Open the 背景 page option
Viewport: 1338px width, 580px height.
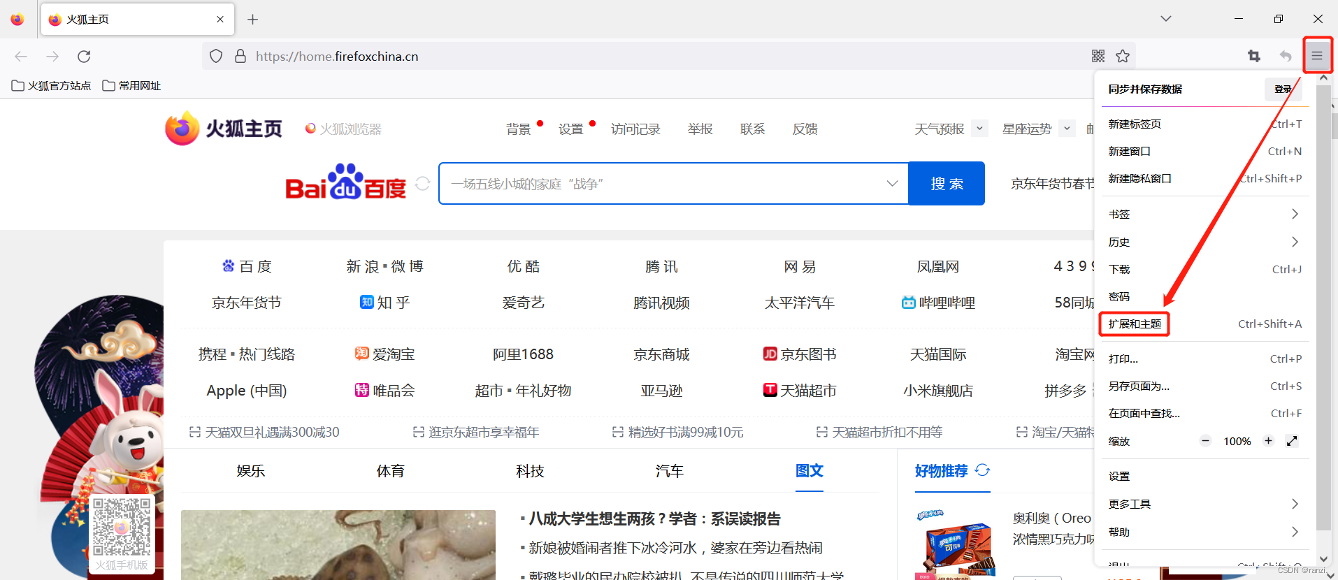[518, 129]
